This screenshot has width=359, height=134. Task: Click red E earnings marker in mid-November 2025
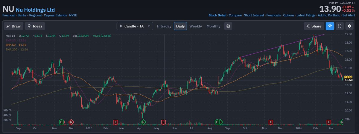271,122
